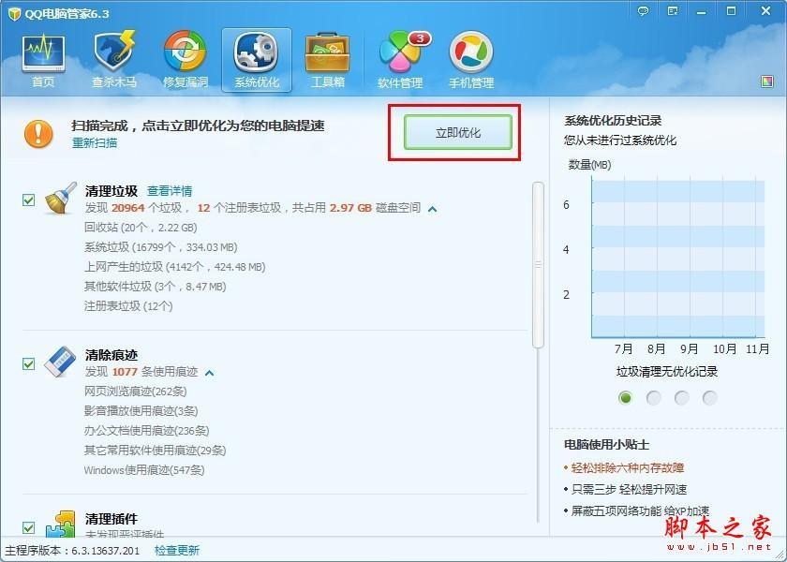
Task: Collapse the 清理垃圾 details list arrow
Action: 432,208
